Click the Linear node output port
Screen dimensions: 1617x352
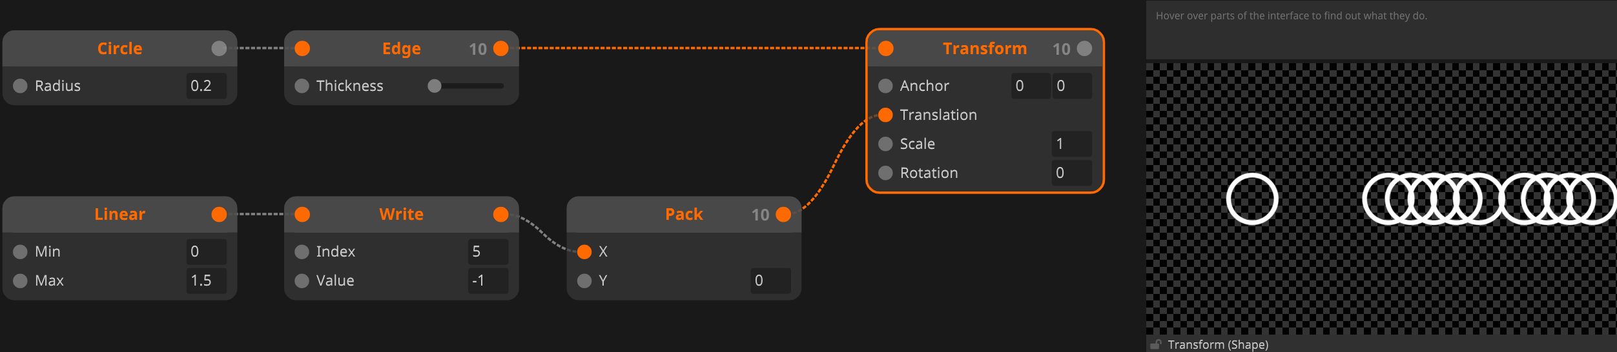pyautogui.click(x=219, y=215)
